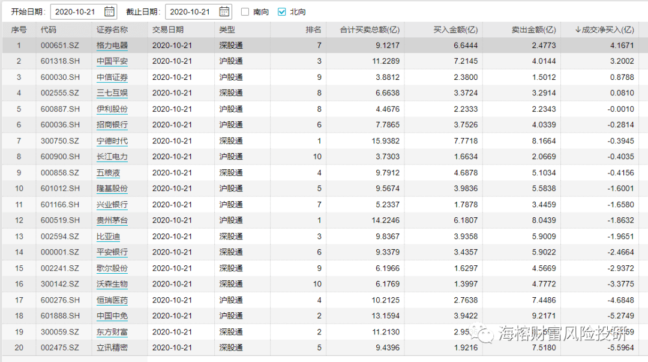
Task: Click the 证券名称 column header
Action: (112, 29)
